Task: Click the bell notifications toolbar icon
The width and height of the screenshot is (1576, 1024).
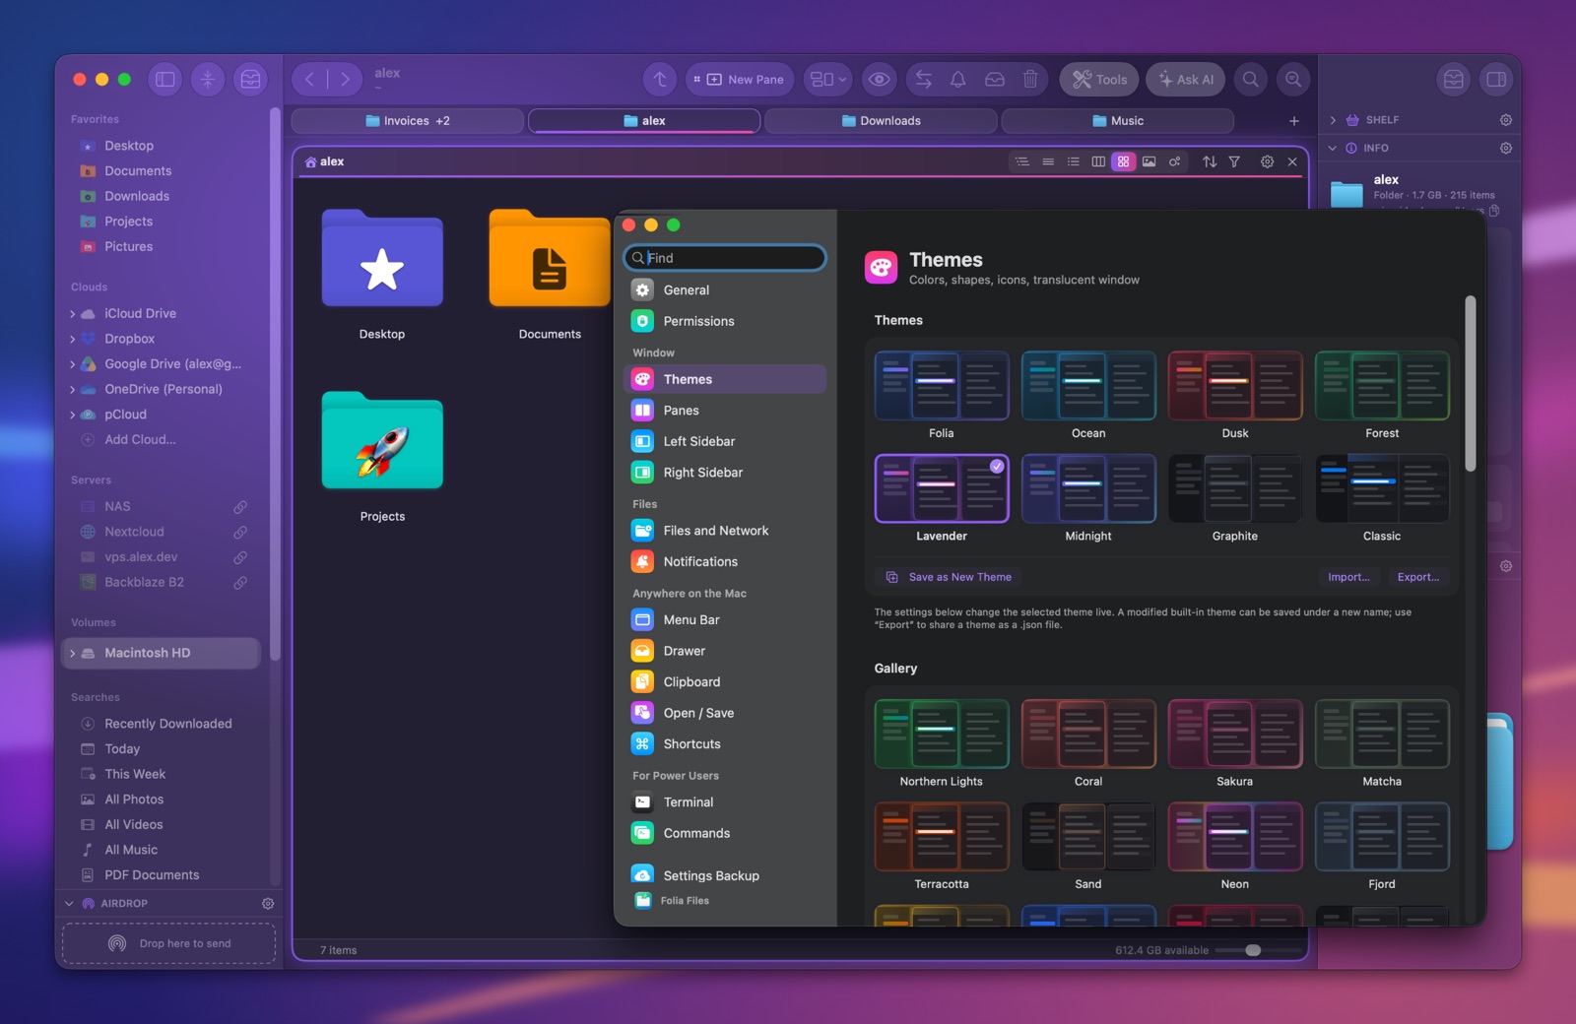Action: coord(957,80)
